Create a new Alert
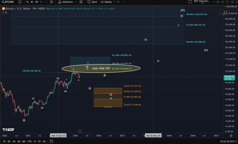 click(x=92, y=2)
